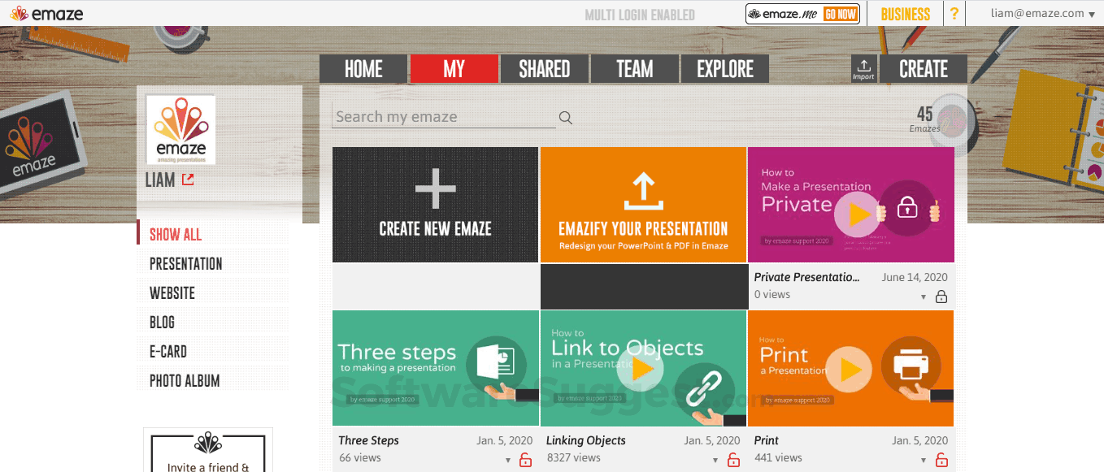Open the EXPLORE tab
The height and width of the screenshot is (472, 1104).
click(724, 68)
